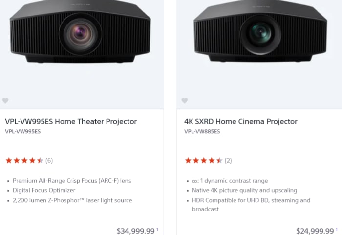Open footnote 1 beside $34,999.99 price
This screenshot has height=235, width=342.
(x=157, y=229)
